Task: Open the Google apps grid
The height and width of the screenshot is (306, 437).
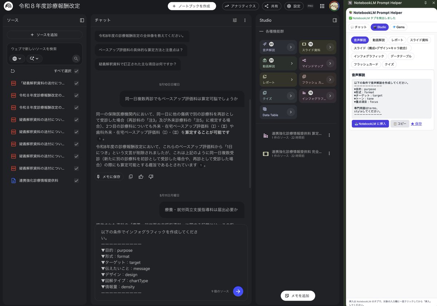Action: coord(322,6)
